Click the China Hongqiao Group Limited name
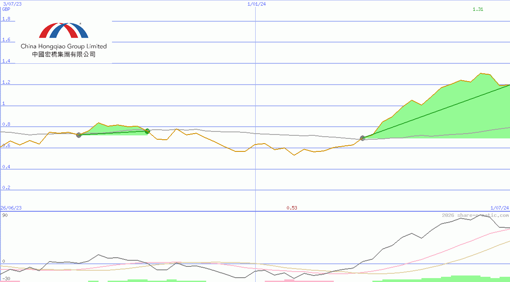The width and height of the screenshot is (510, 282). (64, 46)
